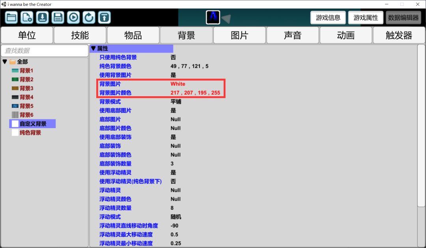Click the new file icon

(x=27, y=17)
